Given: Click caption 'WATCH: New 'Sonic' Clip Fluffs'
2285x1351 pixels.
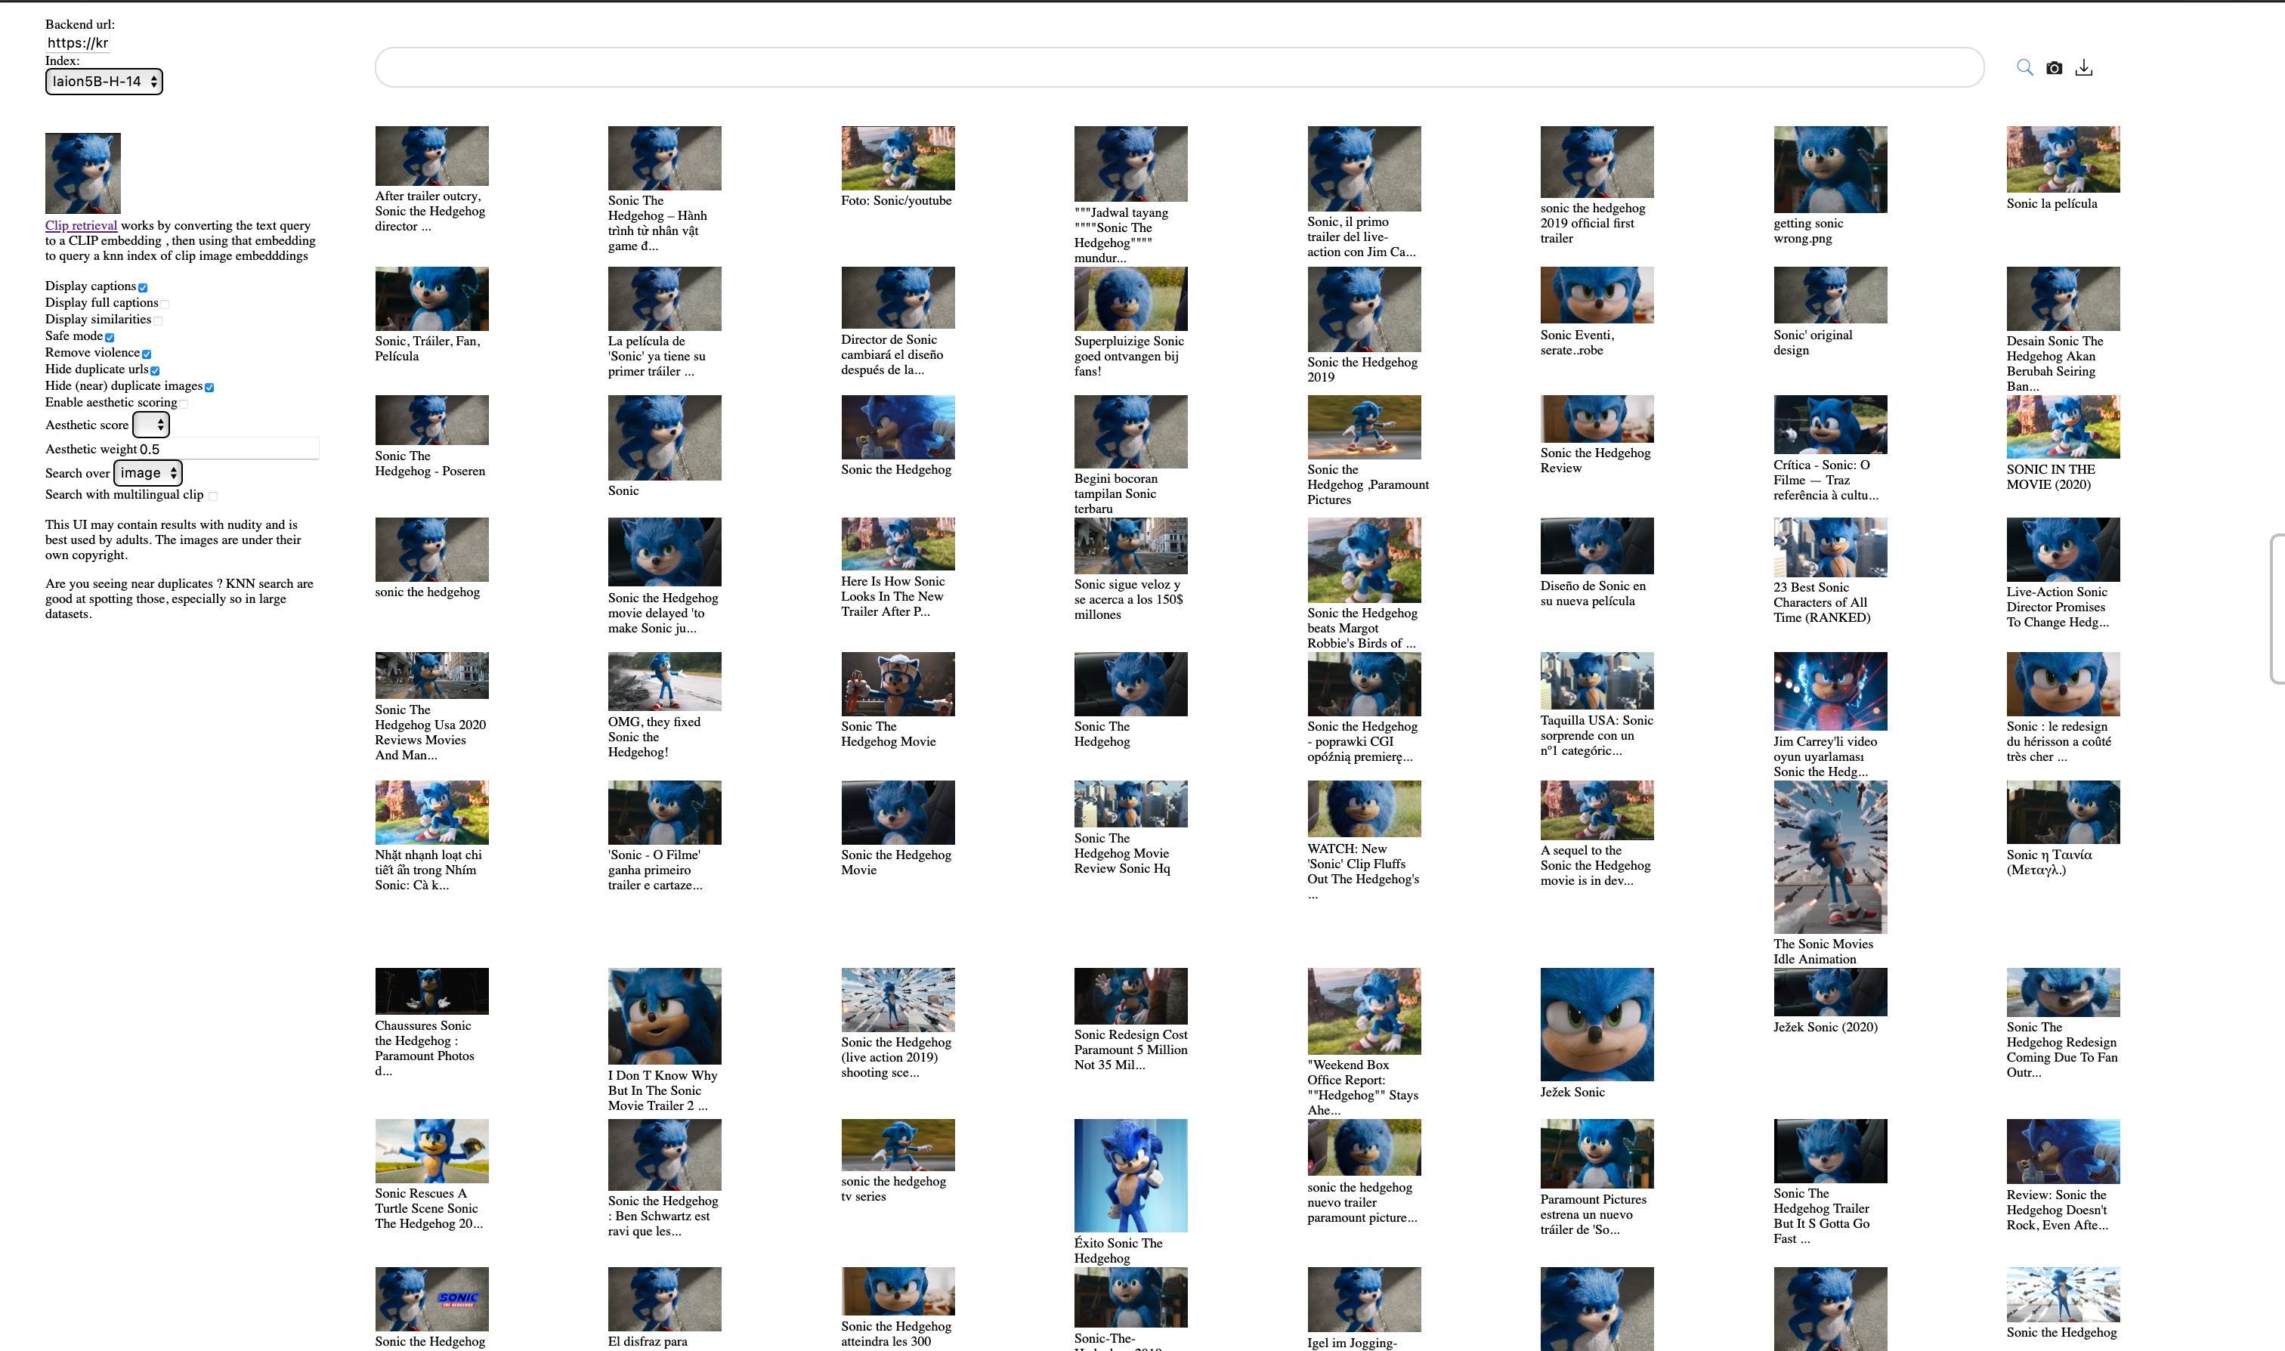Looking at the screenshot, I should coord(1363,871).
